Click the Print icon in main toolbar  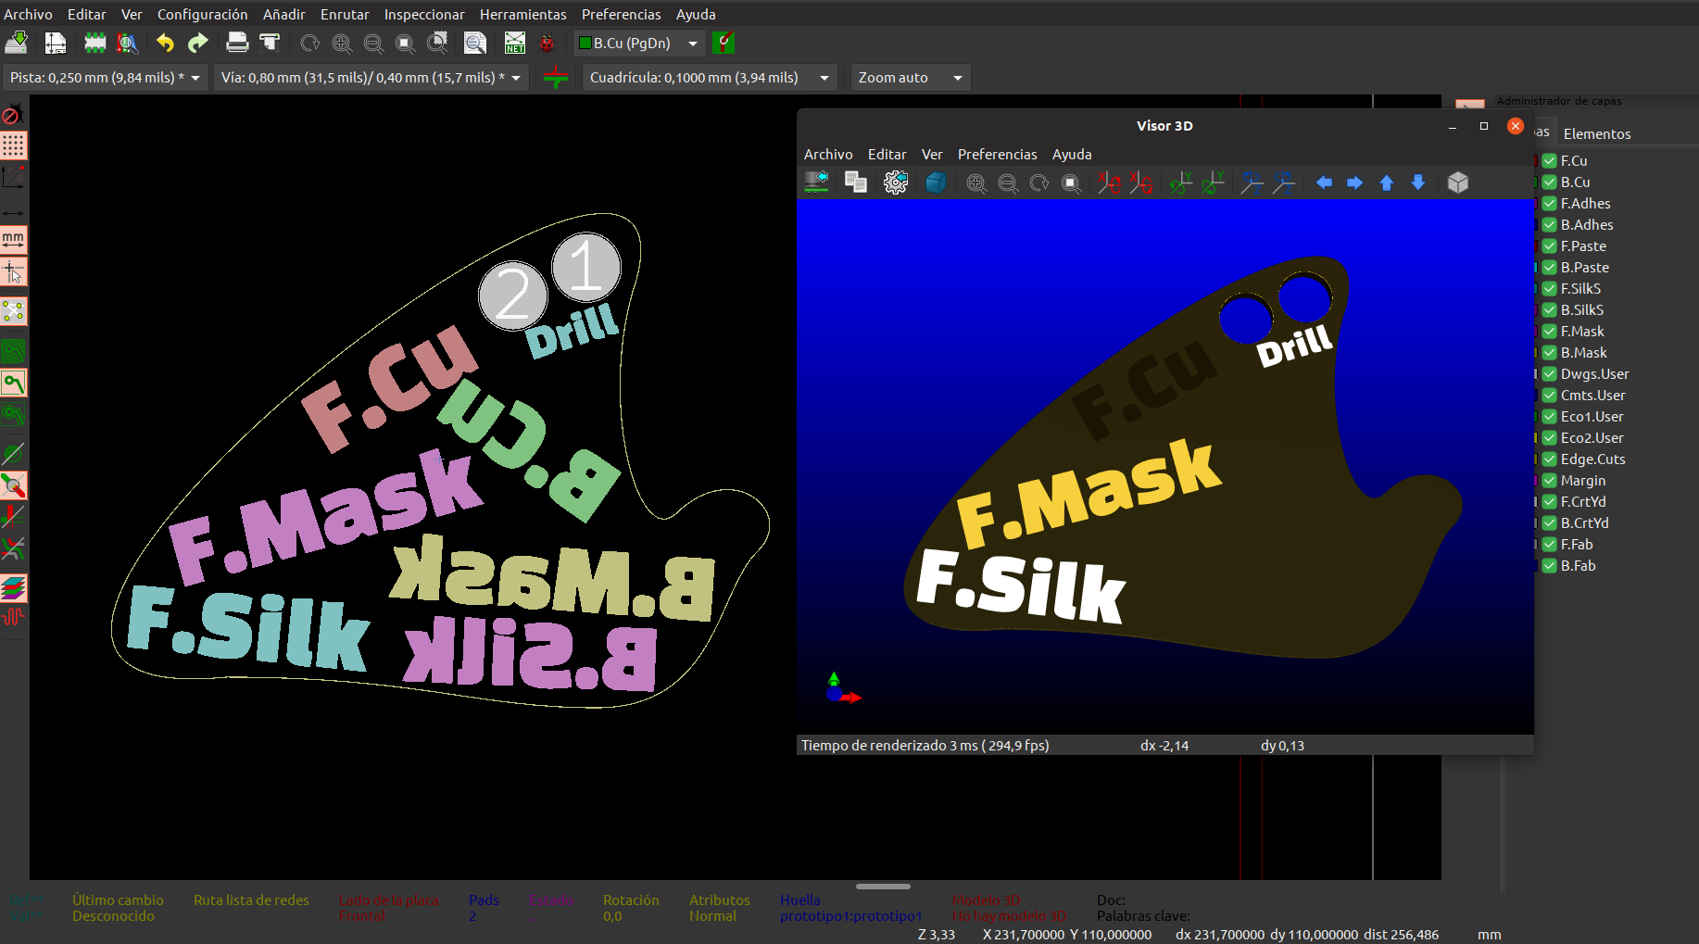(x=237, y=43)
